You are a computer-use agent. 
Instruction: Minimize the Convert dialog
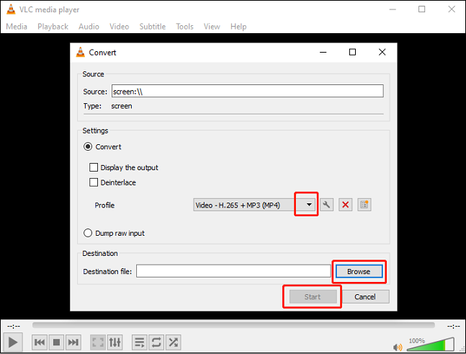323,52
